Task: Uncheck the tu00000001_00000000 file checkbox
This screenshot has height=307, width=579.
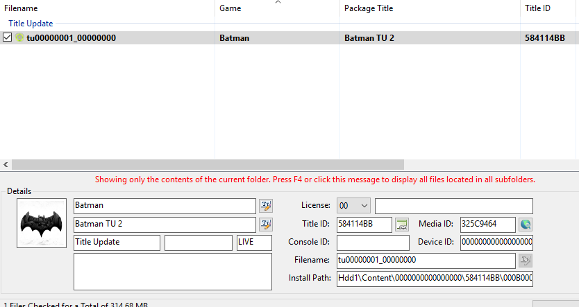Action: (8, 38)
